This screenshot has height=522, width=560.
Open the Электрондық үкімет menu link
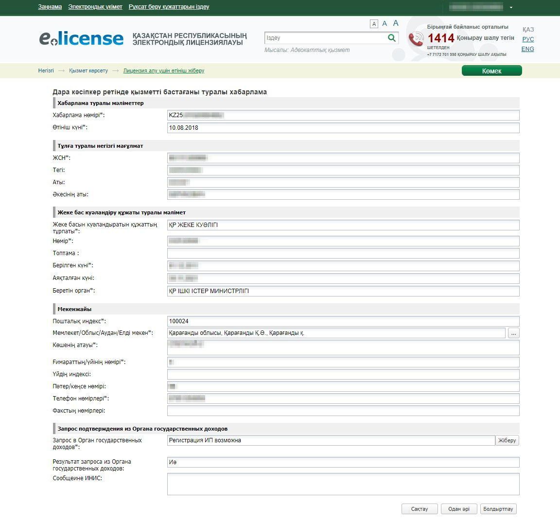95,7
